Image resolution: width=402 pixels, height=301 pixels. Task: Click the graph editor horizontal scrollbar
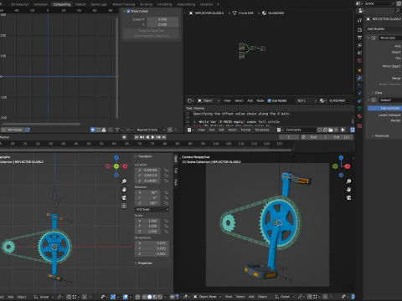[41, 124]
